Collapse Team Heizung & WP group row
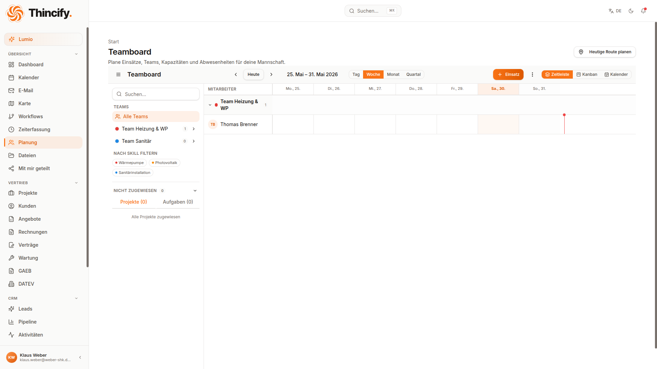This screenshot has width=657, height=369. [210, 105]
